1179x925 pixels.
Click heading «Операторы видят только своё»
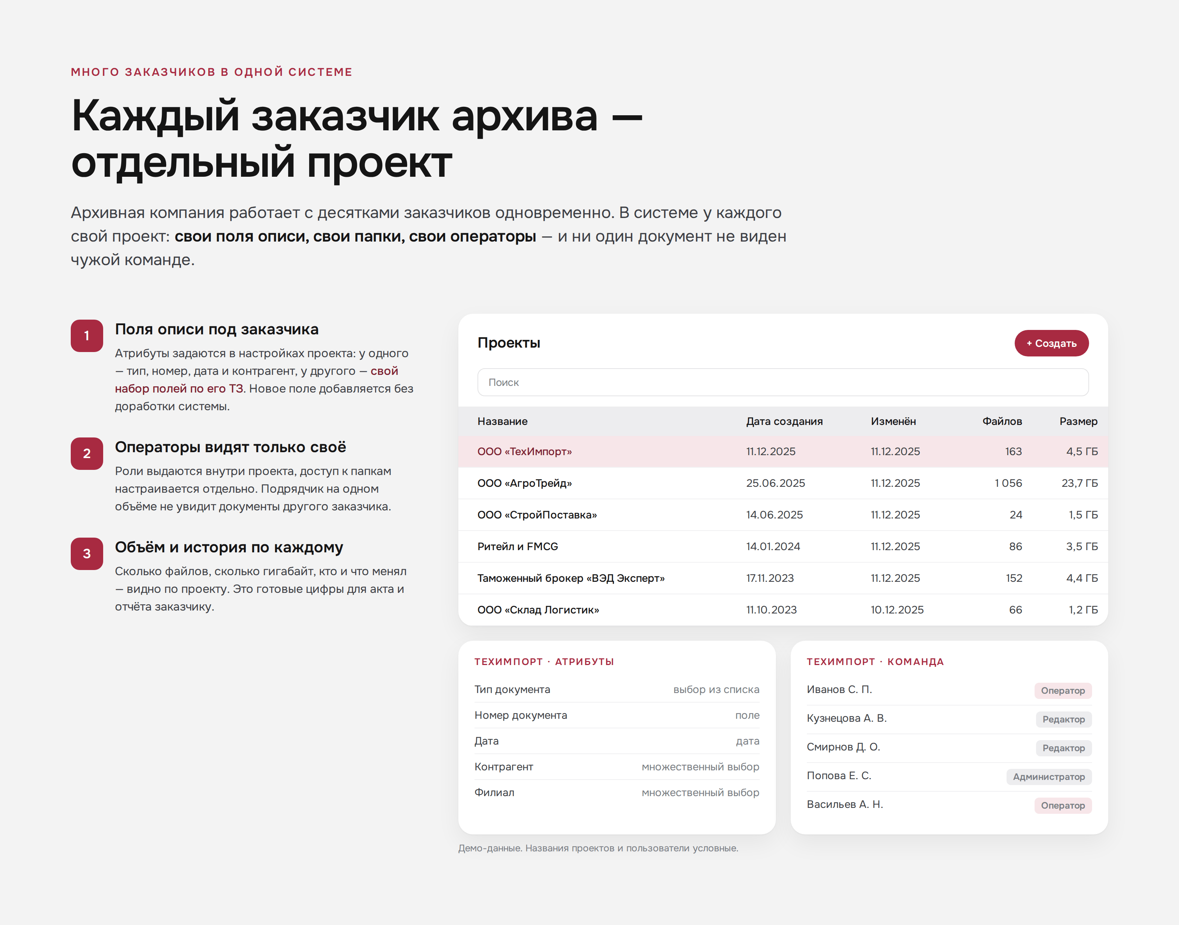click(x=230, y=447)
